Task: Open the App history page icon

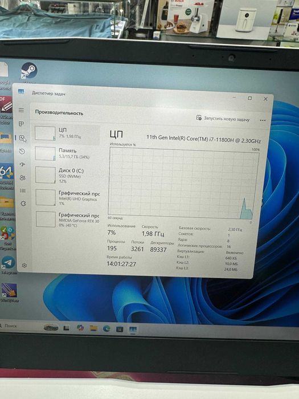Action: (x=22, y=152)
